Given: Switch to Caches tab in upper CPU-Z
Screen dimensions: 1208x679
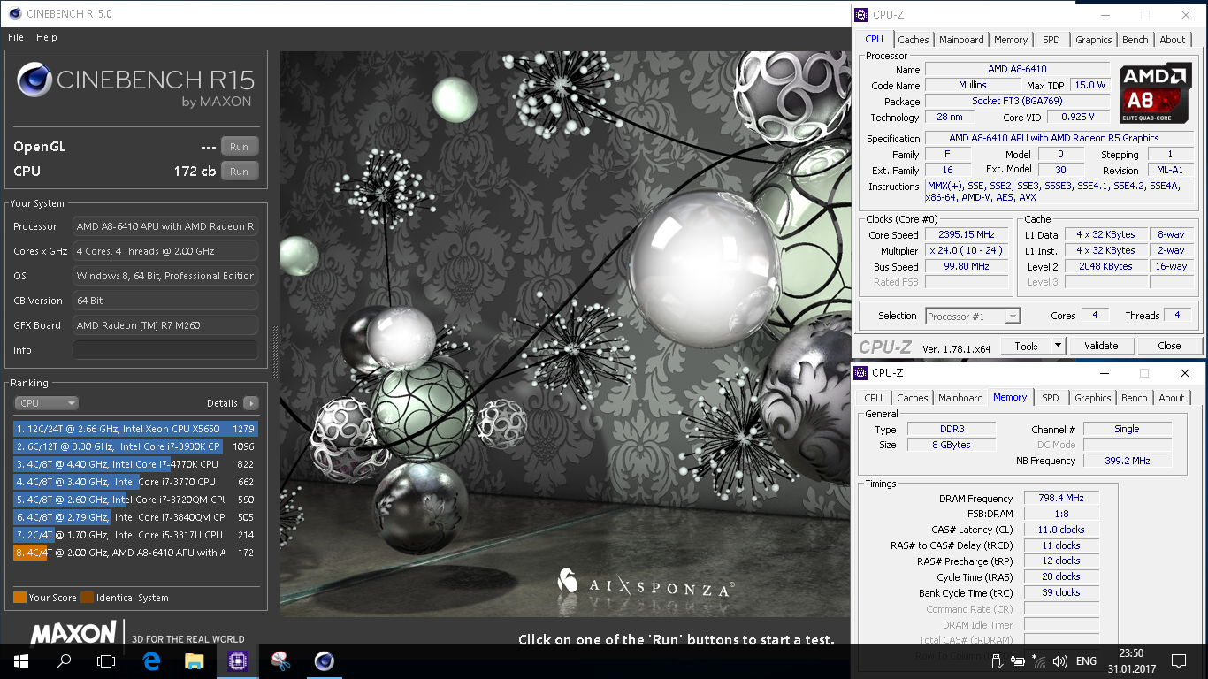Looking at the screenshot, I should coord(914,40).
